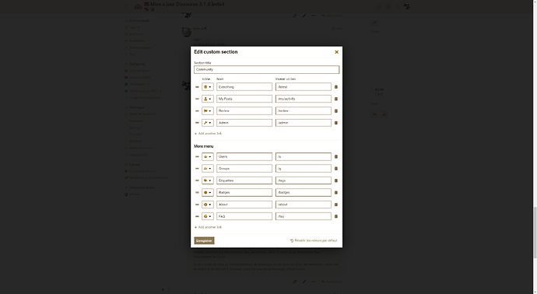Edit the /faq link field
Viewport: 537px width, 294px height.
[304, 216]
